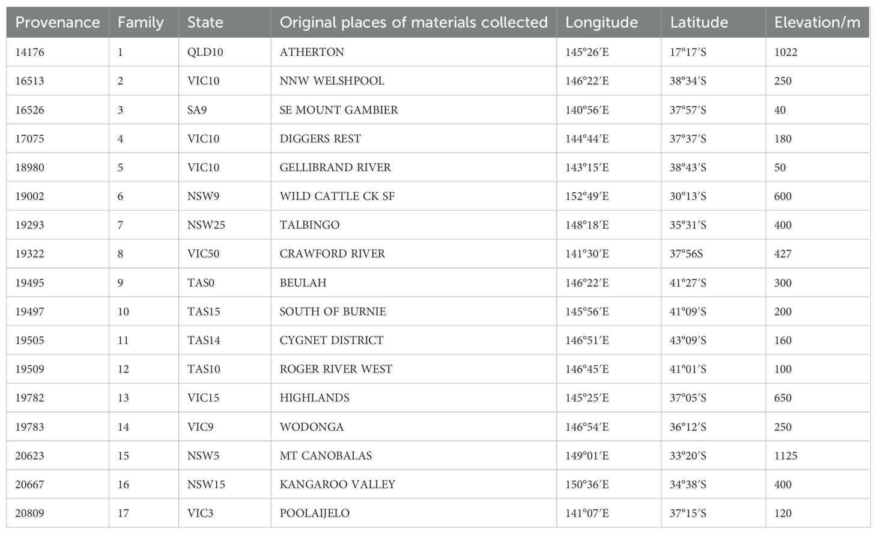Click the Longitude column header
The width and height of the screenshot is (877, 534).
[601, 23]
